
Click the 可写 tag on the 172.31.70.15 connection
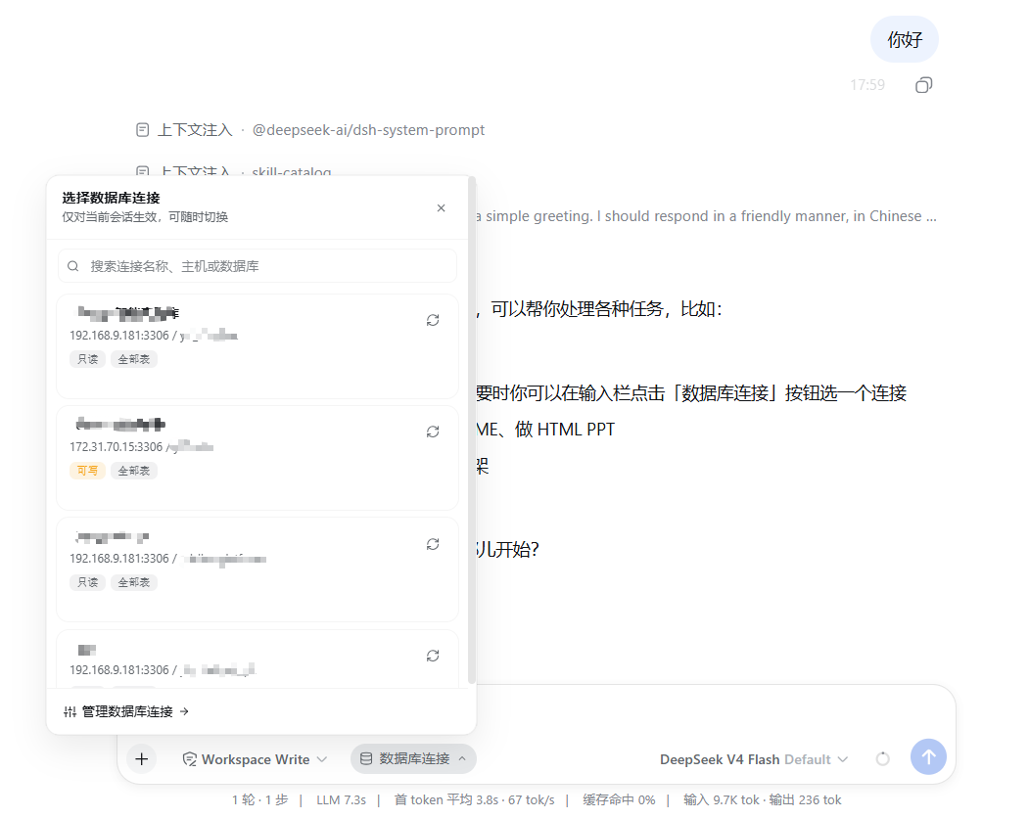87,471
